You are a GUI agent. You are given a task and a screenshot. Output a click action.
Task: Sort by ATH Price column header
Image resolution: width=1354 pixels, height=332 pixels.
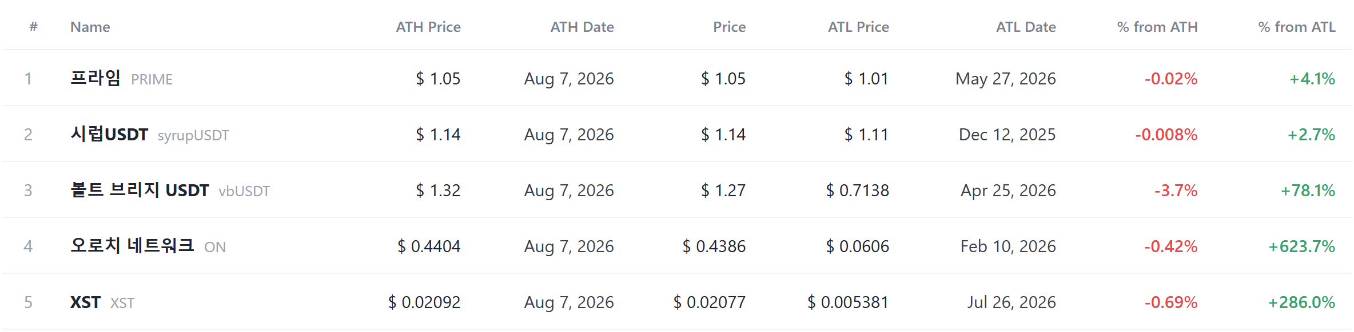[428, 27]
